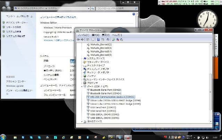Click the Back arrow in Device Manager toolbar
Viewport: 222px width, 140px height.
point(78,40)
